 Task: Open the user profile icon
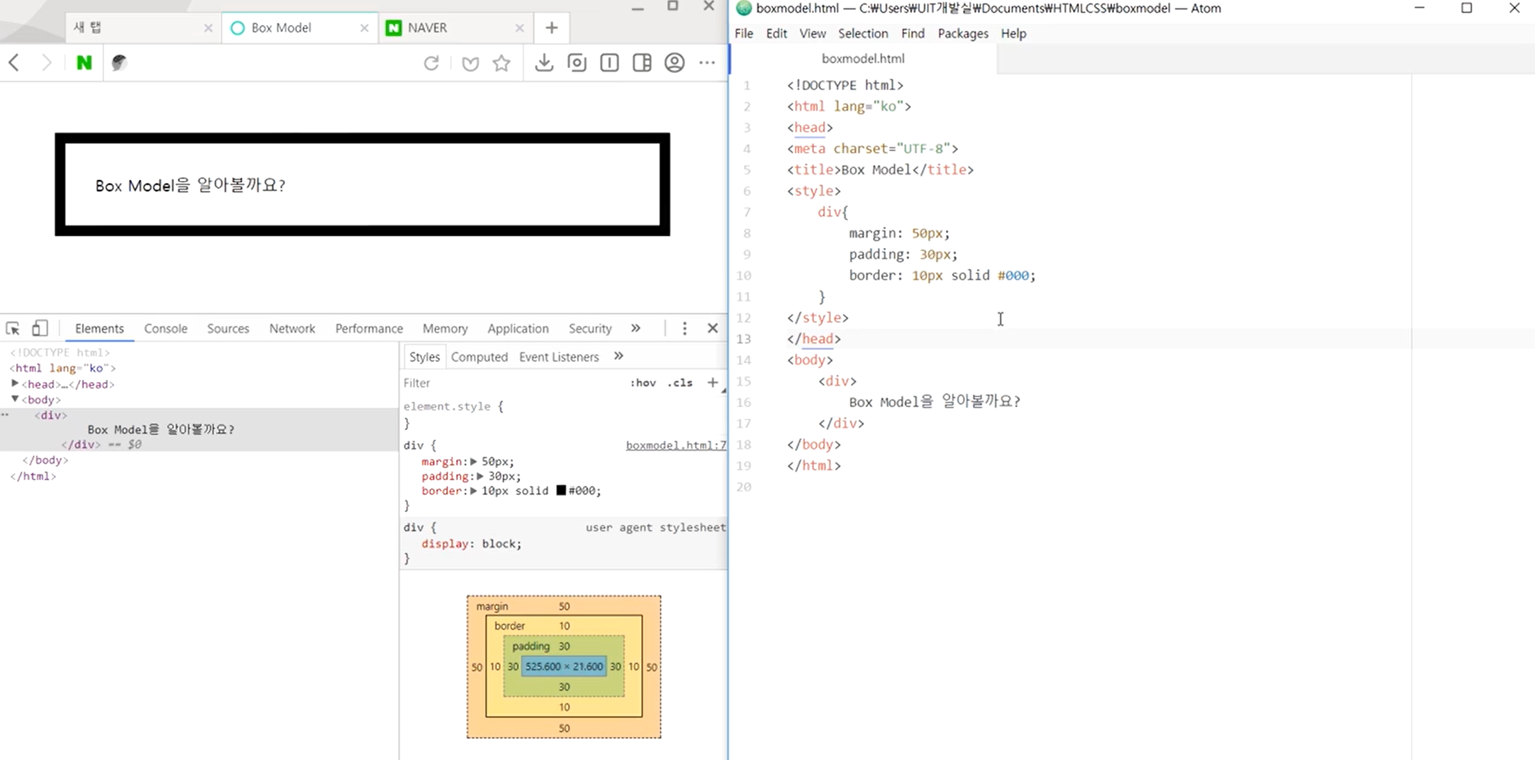(674, 63)
